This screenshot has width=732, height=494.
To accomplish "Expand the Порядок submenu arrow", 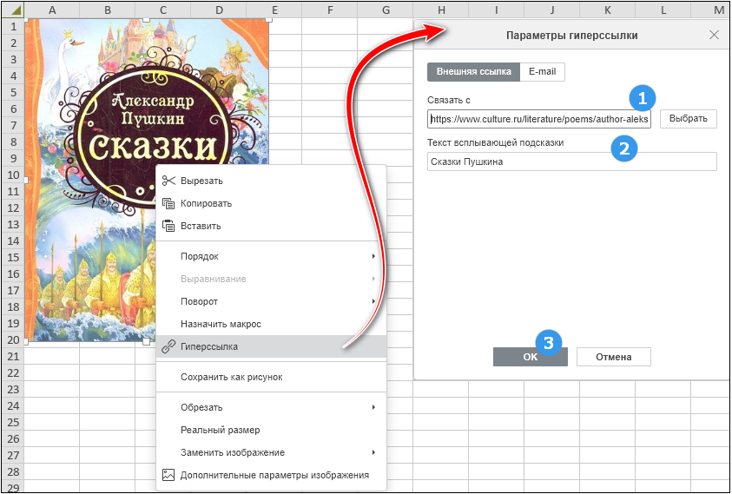I will (373, 256).
